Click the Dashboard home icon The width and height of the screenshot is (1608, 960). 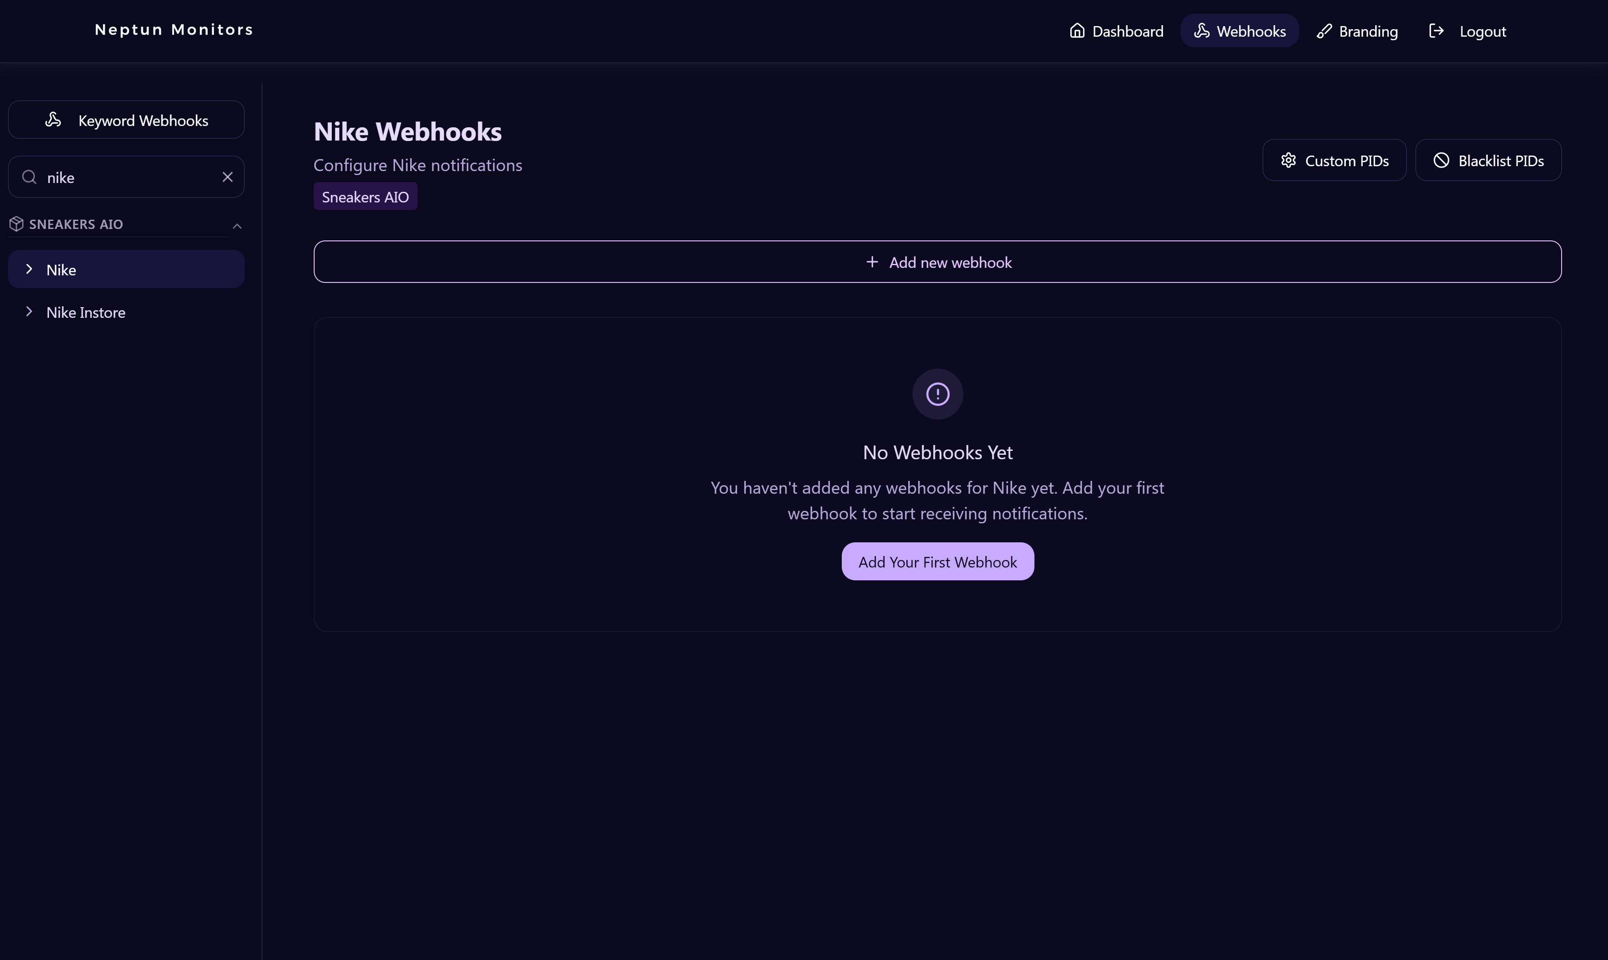tap(1077, 31)
